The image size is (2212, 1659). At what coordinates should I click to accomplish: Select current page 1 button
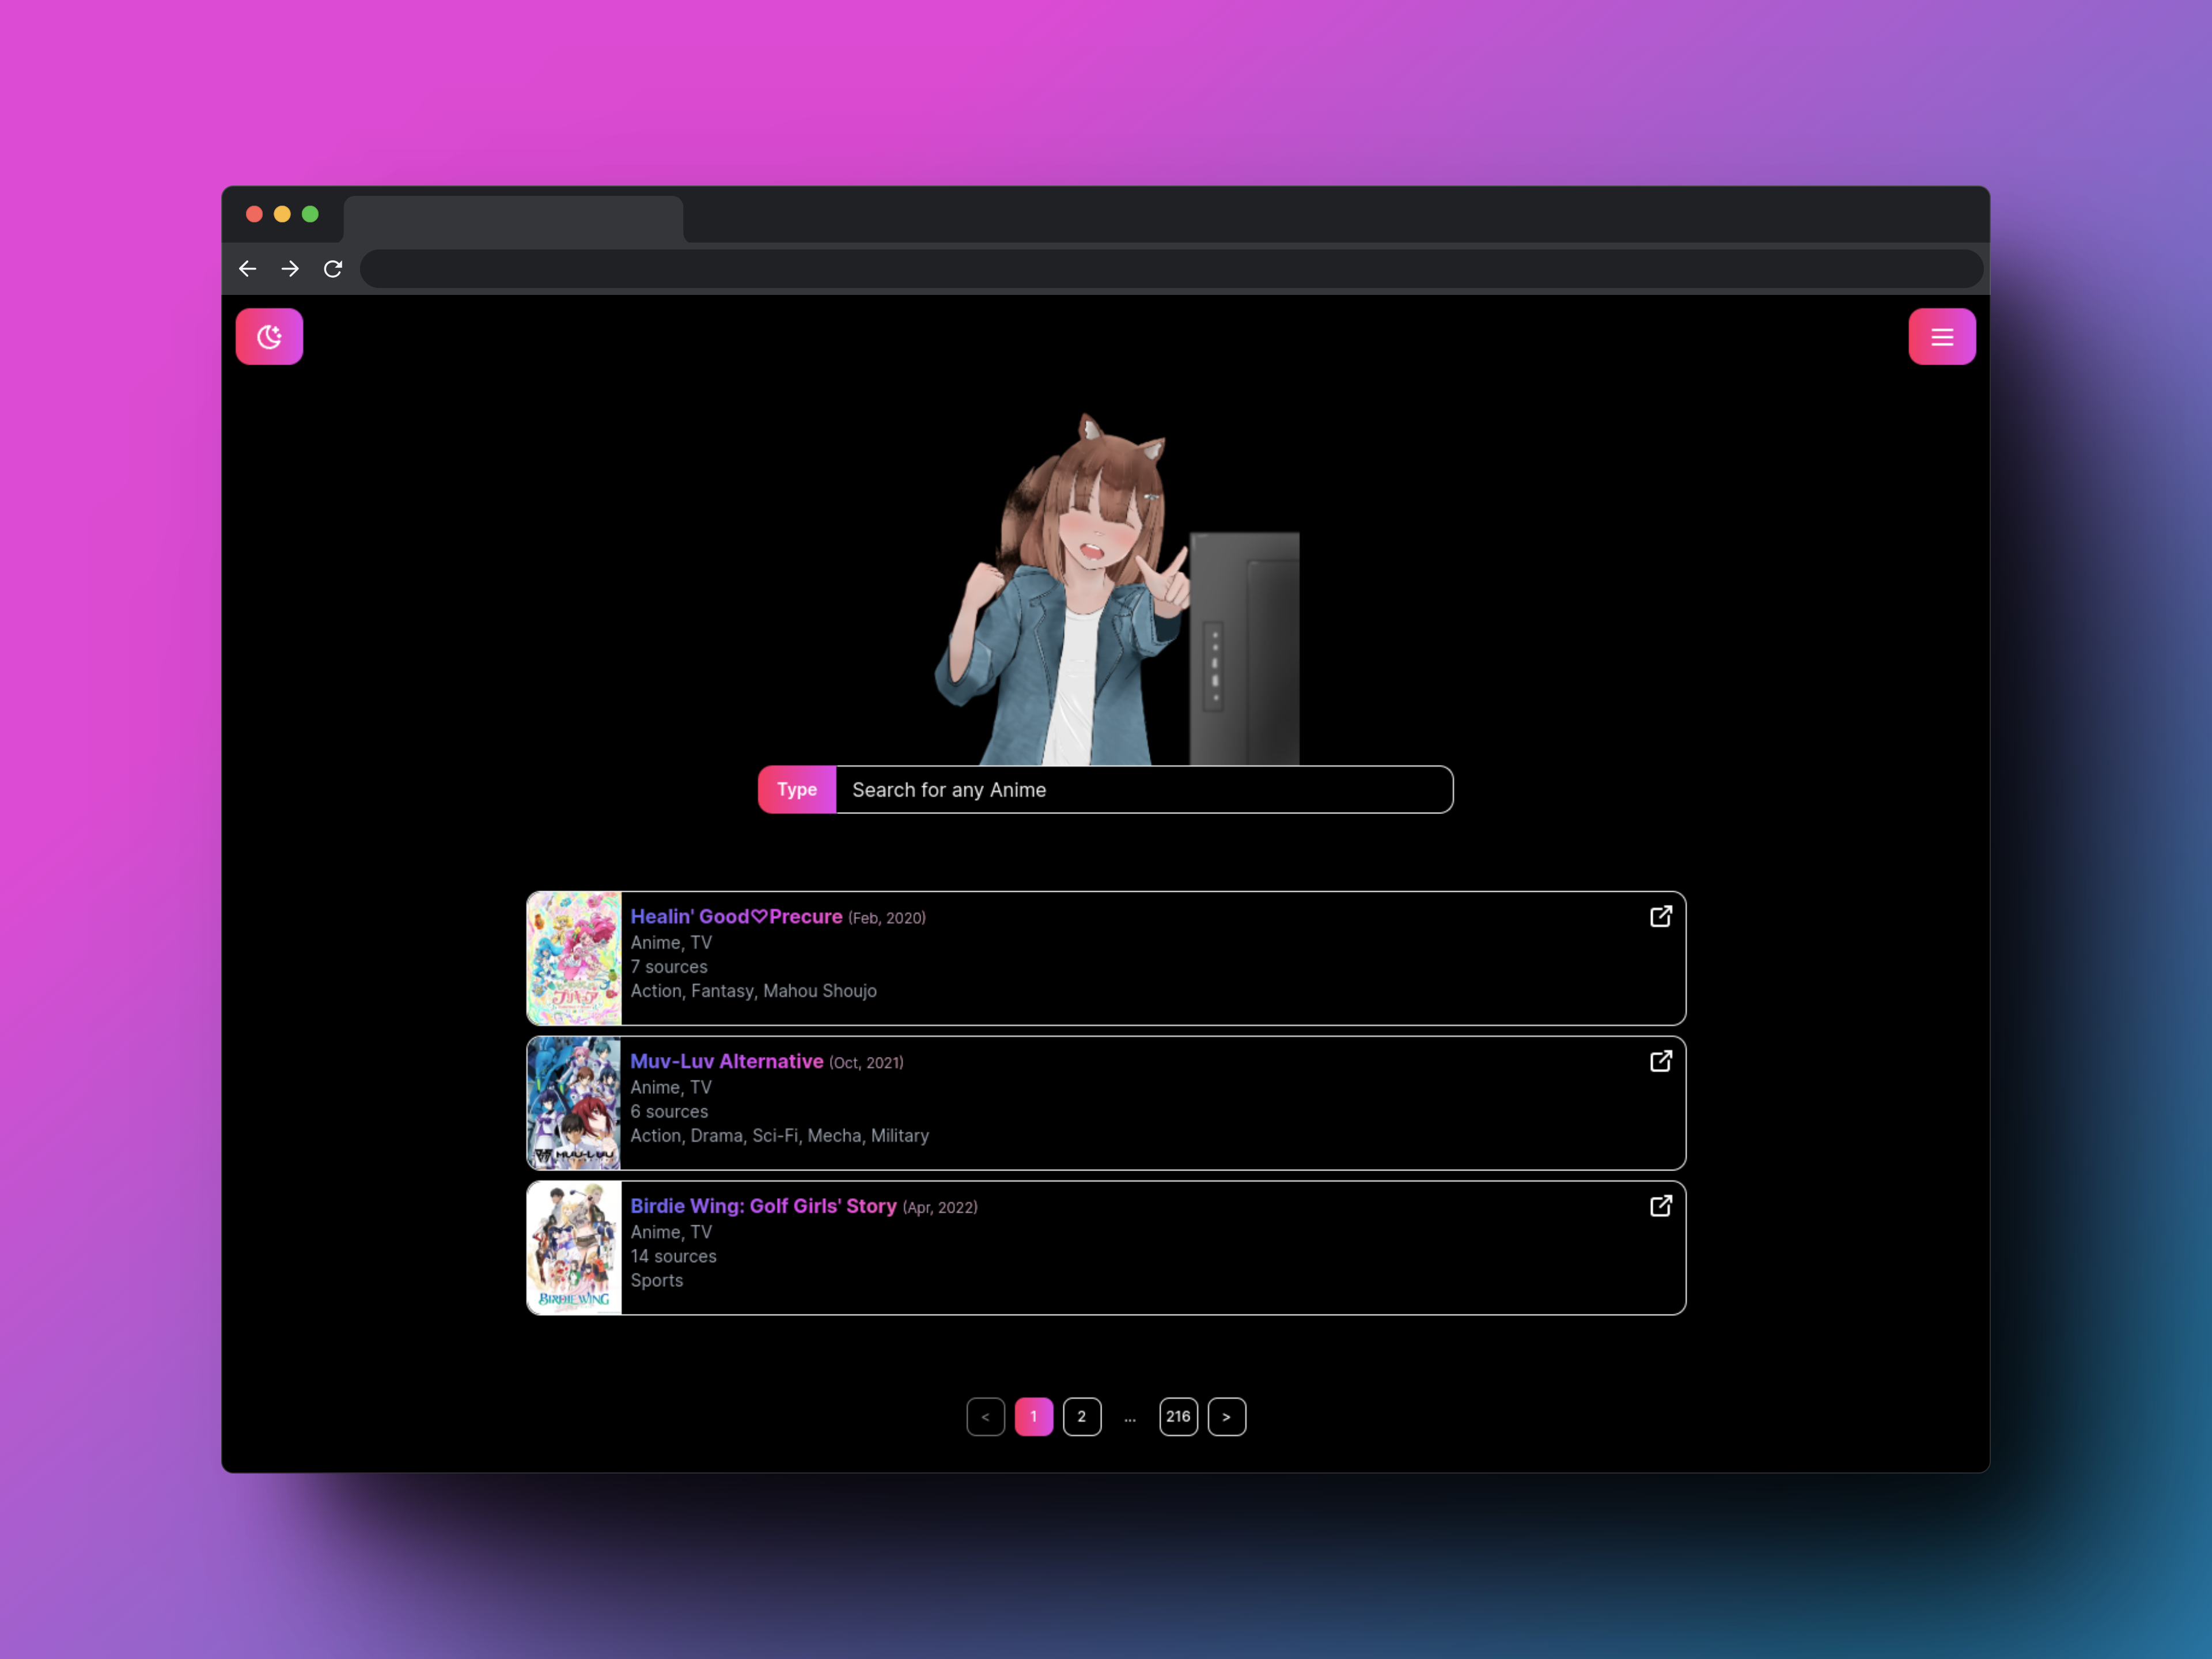pyautogui.click(x=1033, y=1416)
